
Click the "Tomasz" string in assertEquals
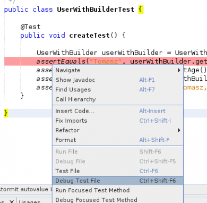click(106, 62)
